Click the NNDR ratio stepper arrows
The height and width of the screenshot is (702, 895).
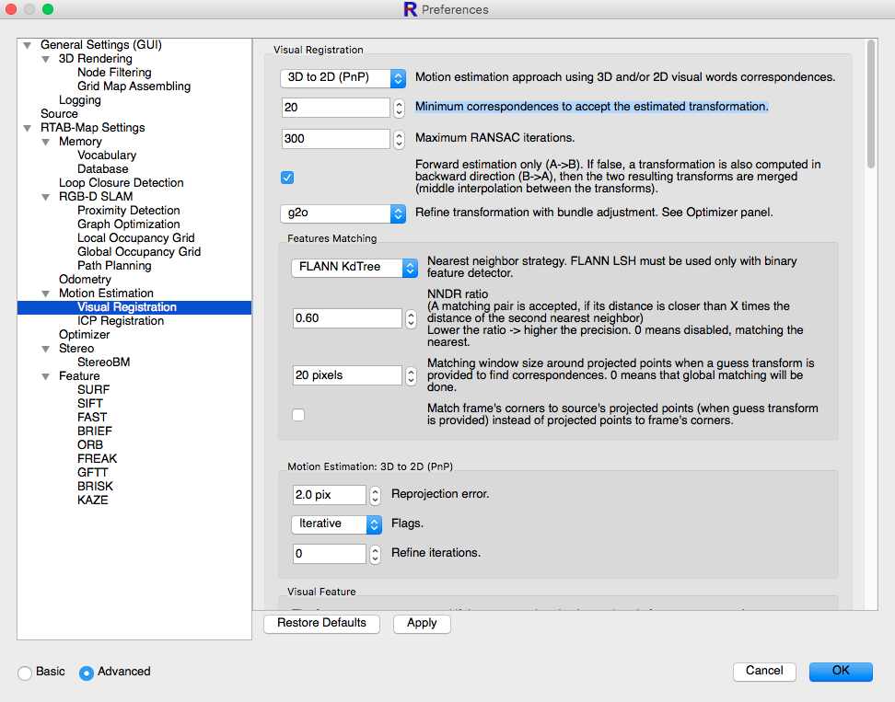411,318
